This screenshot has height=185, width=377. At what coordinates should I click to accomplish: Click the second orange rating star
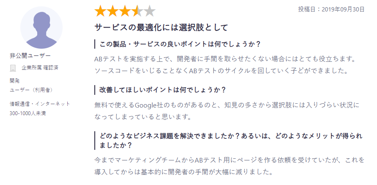pos(113,11)
